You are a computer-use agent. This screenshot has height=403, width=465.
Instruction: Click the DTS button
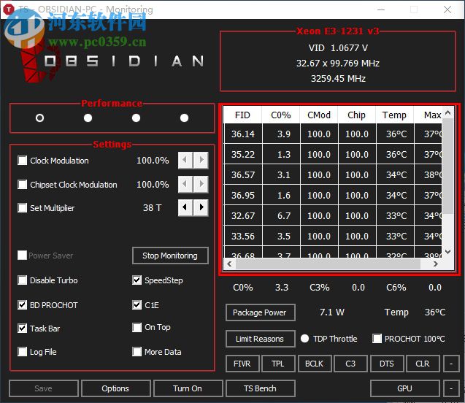(x=387, y=364)
